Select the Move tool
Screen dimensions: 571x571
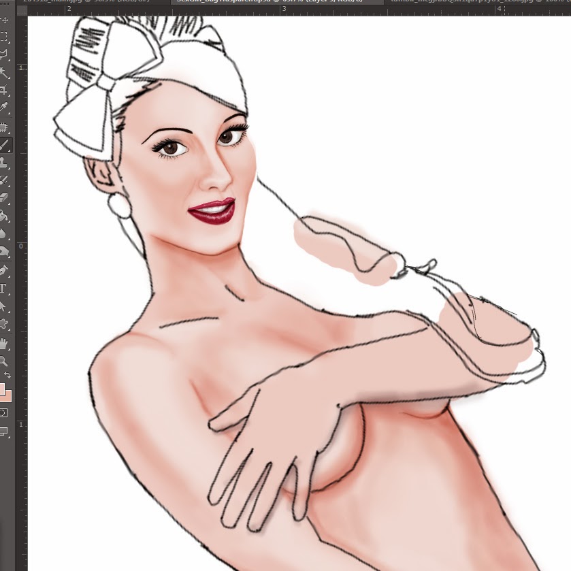pyautogui.click(x=5, y=20)
